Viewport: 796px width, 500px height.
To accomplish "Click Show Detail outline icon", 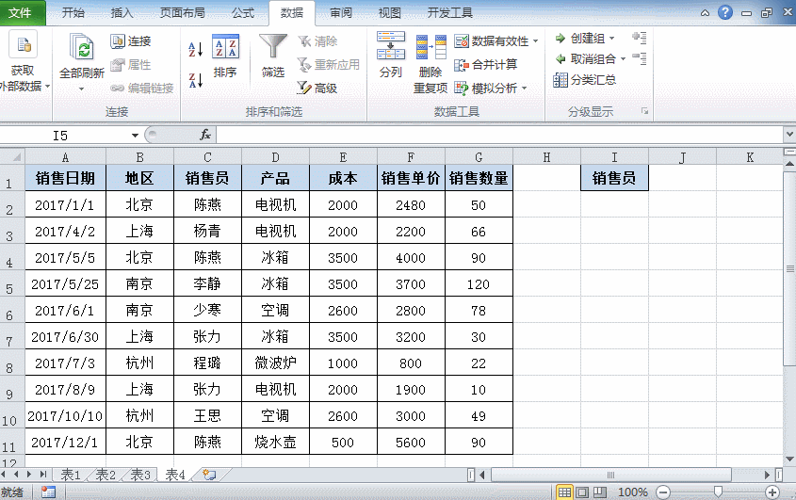I will click(x=639, y=38).
